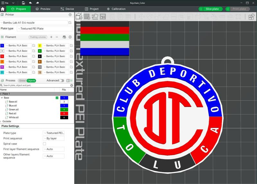Redo the last undone action
This screenshot has width=257, height=184.
coord(37,3)
